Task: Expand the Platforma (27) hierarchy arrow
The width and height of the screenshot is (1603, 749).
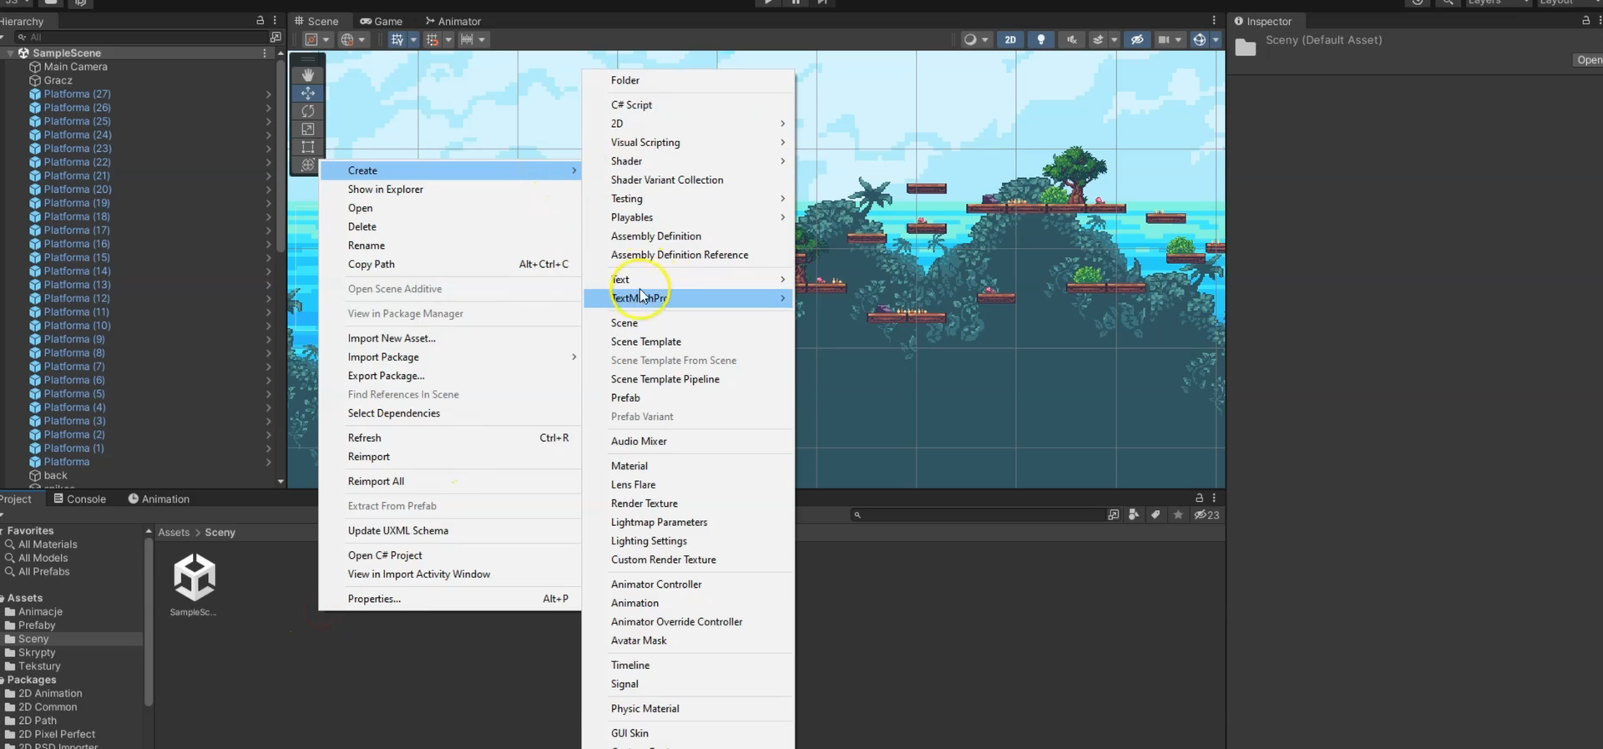Action: point(268,94)
